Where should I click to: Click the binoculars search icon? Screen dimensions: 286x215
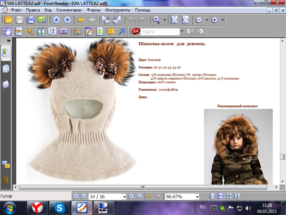[41, 32]
